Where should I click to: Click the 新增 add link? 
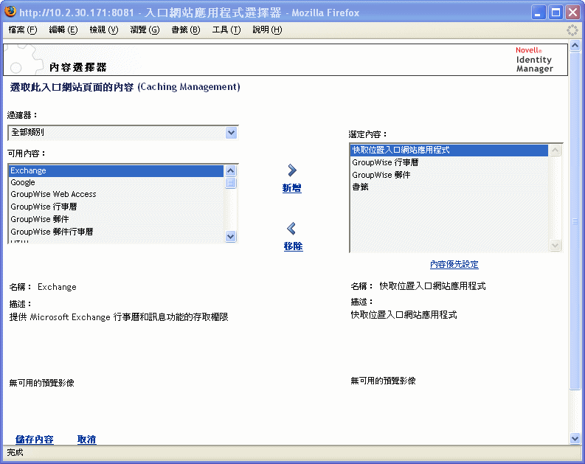point(291,188)
